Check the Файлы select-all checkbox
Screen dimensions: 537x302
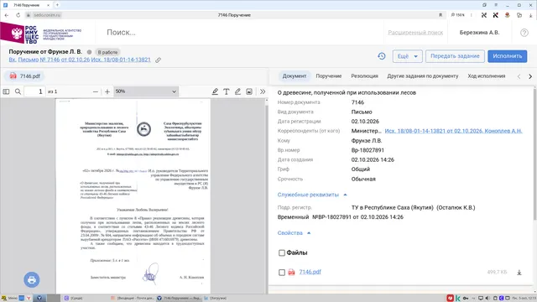click(282, 253)
